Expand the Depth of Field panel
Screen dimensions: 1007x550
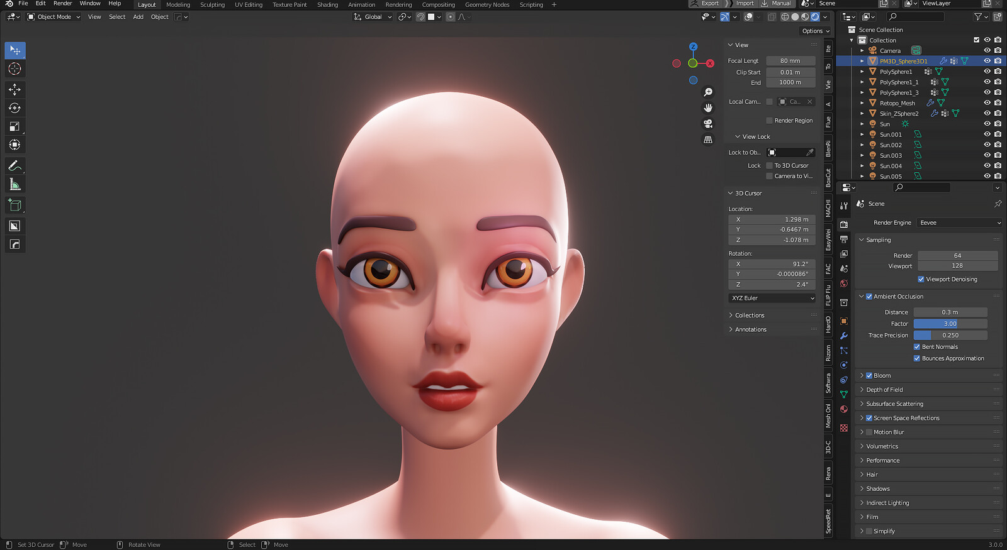pyautogui.click(x=884, y=390)
